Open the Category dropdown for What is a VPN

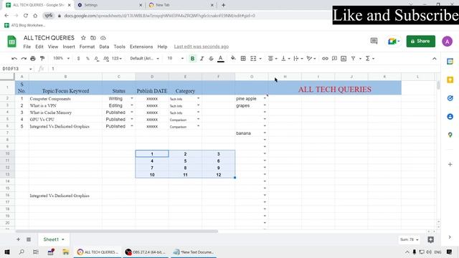click(x=199, y=105)
